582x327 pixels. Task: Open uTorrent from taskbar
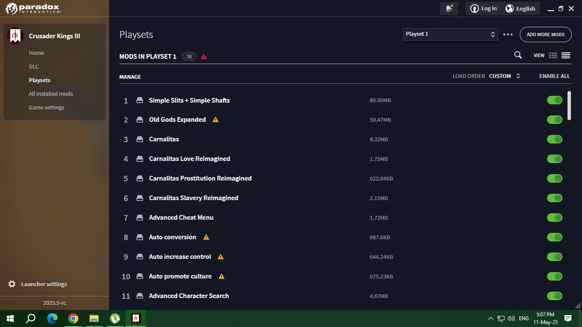click(x=115, y=318)
